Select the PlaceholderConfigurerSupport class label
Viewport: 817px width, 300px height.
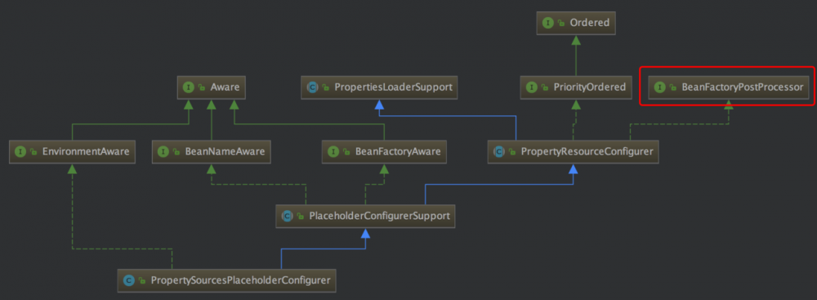379,216
